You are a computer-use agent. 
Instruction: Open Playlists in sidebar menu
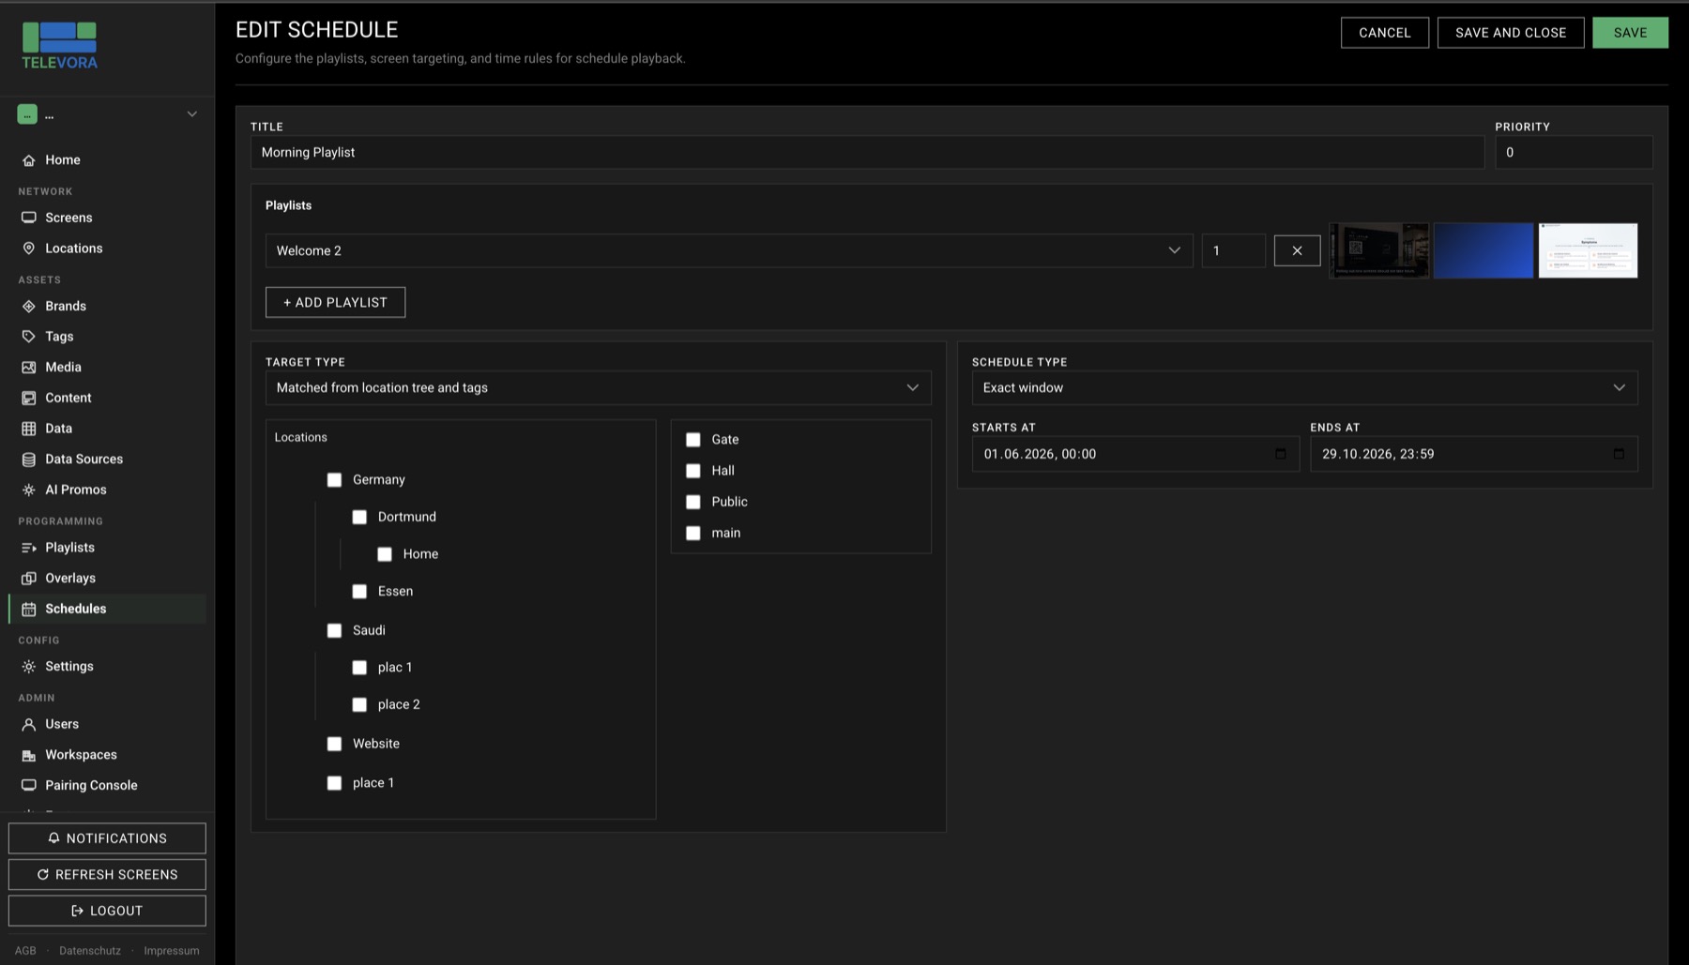pos(107,548)
